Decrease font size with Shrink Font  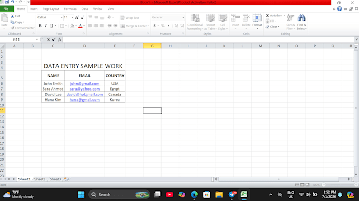(83, 17)
